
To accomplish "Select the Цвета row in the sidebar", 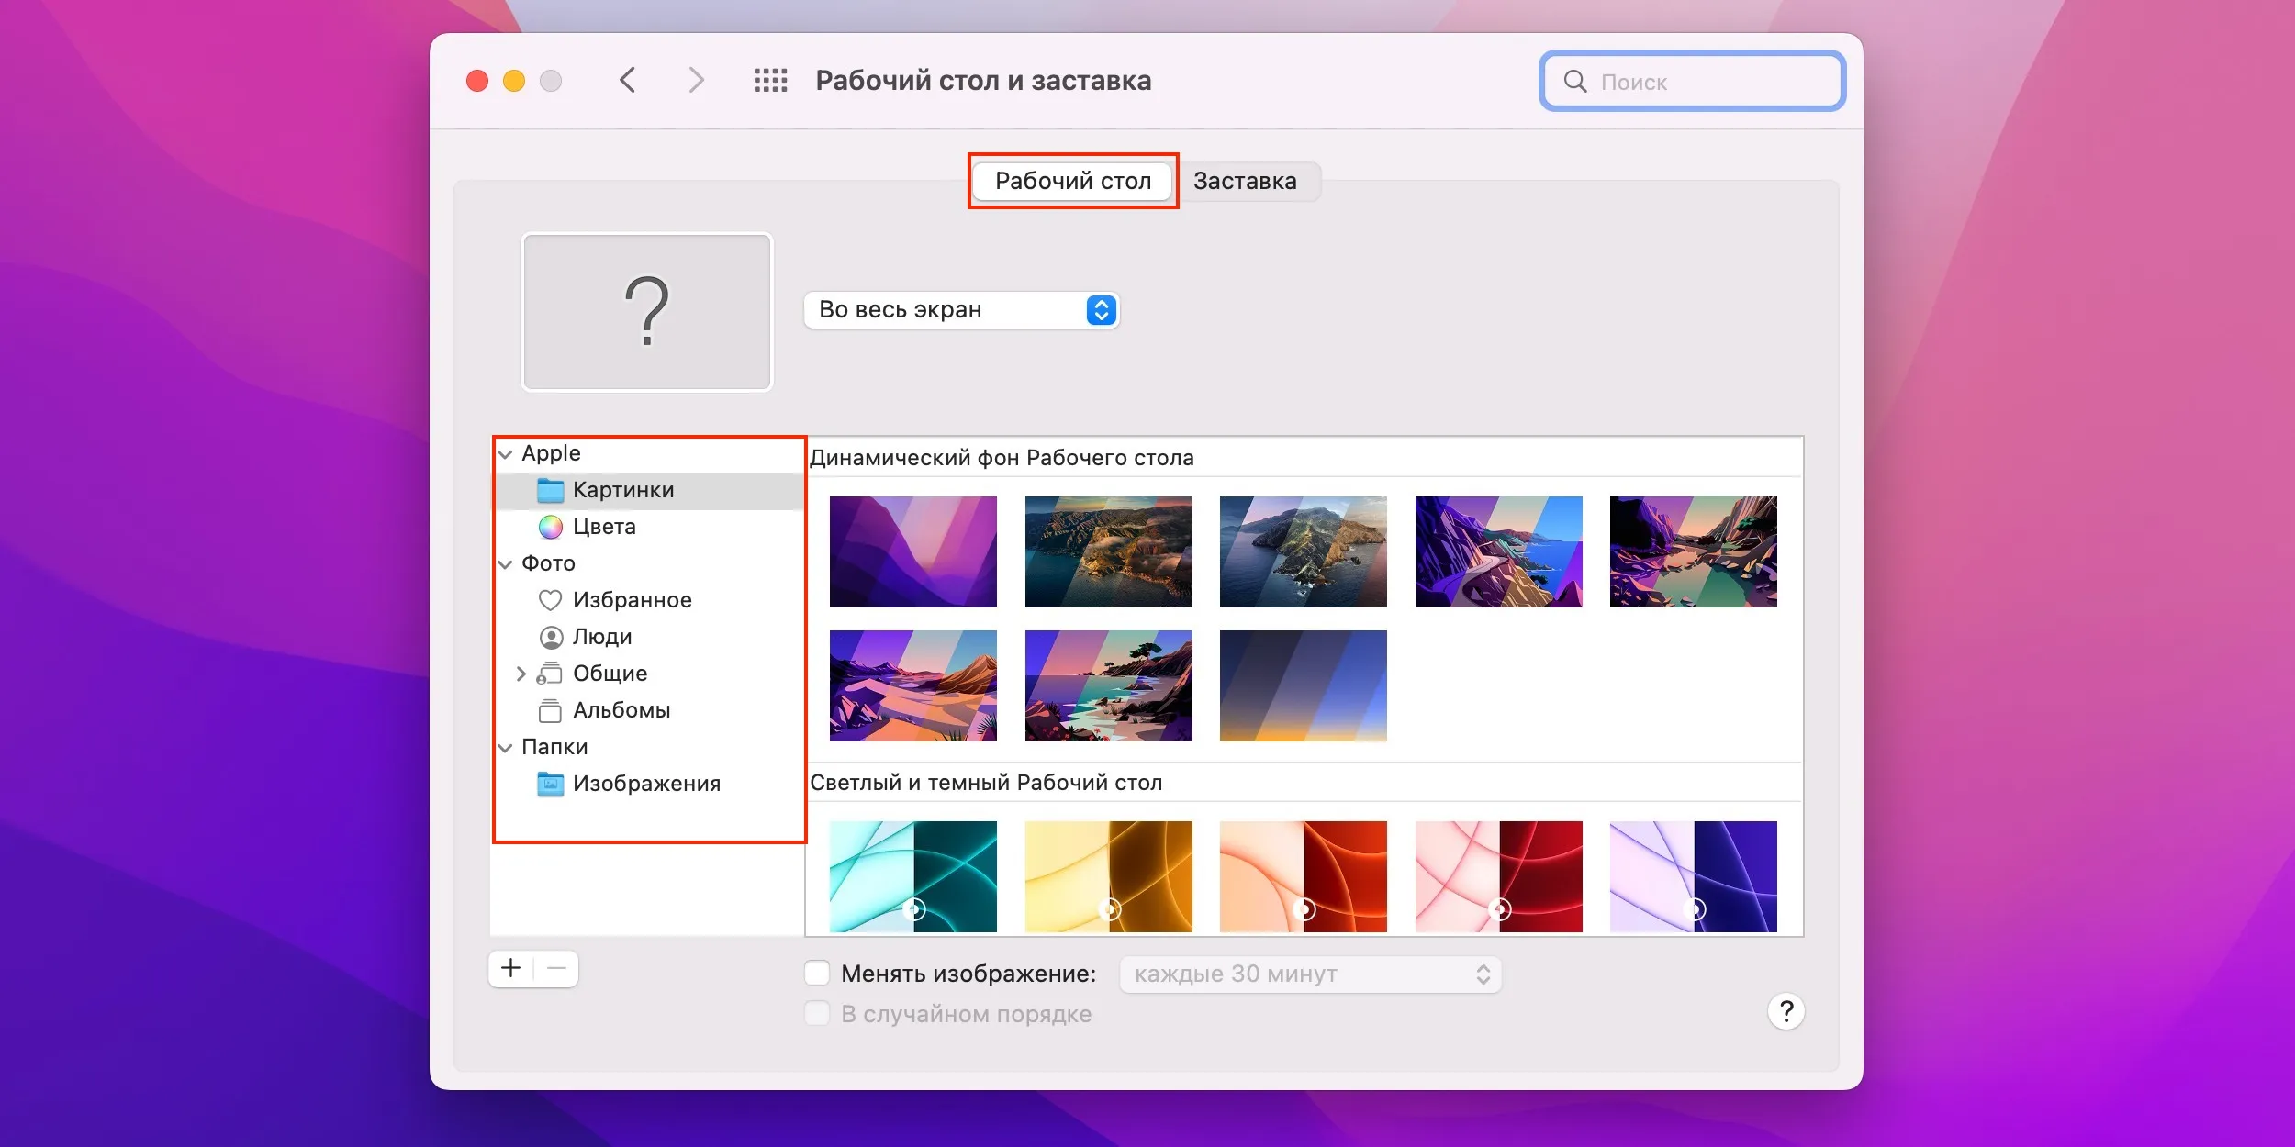I will pos(649,527).
